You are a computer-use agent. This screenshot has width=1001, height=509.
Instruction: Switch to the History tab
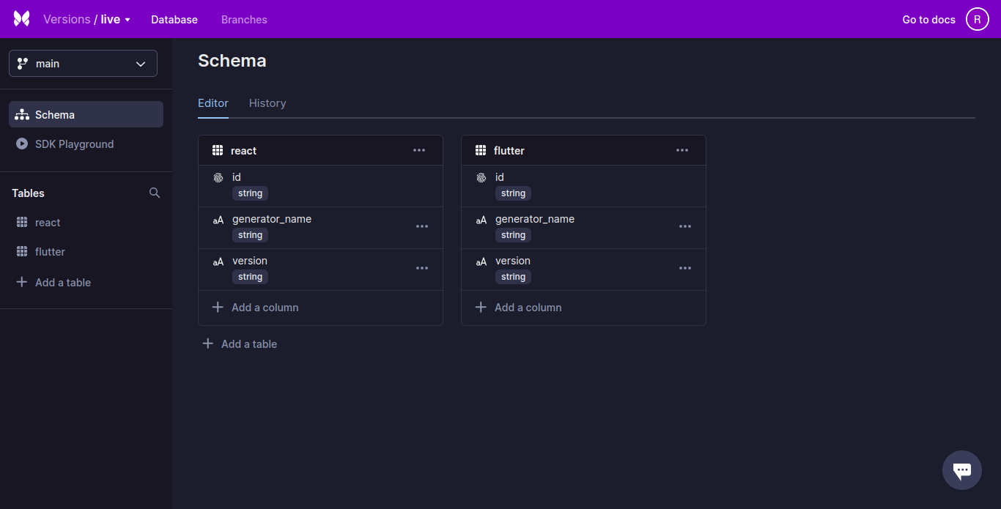point(267,103)
